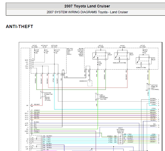This screenshot has height=151, width=165.
Task: Click the 'ACC FUSE 7.5A' label
Action: pyautogui.click(x=47, y=52)
